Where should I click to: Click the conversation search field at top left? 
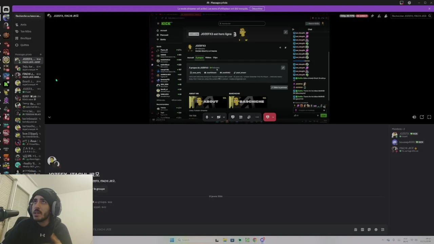pos(28,16)
